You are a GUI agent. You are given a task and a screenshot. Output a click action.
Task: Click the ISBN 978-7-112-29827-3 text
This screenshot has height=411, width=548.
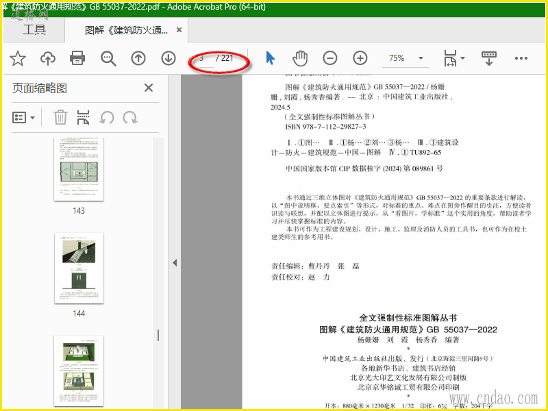326,127
